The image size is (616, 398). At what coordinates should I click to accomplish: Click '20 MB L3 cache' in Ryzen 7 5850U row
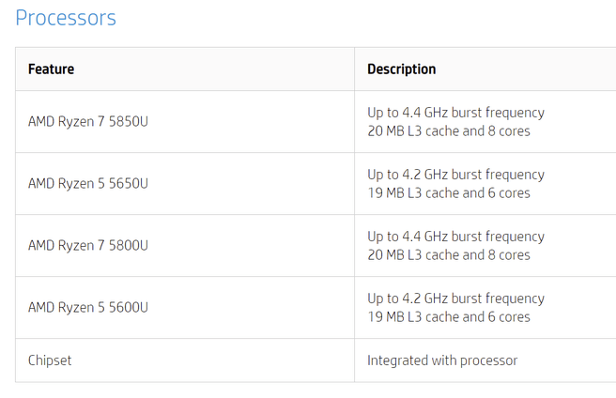(x=412, y=131)
